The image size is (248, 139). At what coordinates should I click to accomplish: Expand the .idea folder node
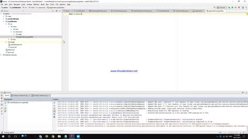click(x=4, y=16)
